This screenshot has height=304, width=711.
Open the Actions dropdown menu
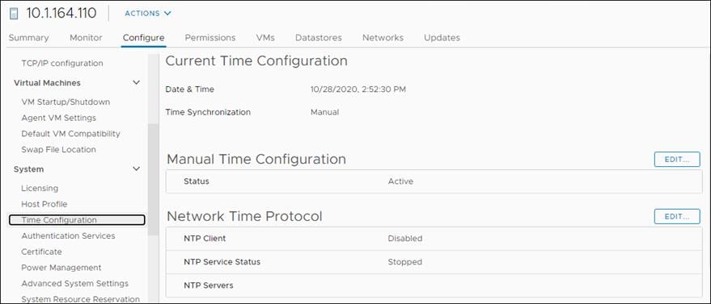(148, 14)
